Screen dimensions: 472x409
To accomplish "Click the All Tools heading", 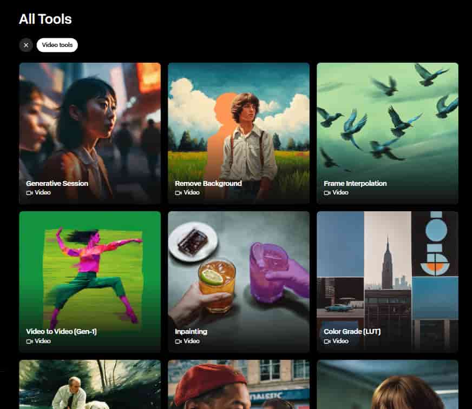I will [x=45, y=19].
